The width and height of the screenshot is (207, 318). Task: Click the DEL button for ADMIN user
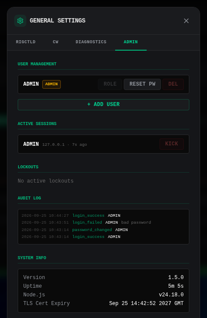[173, 84]
